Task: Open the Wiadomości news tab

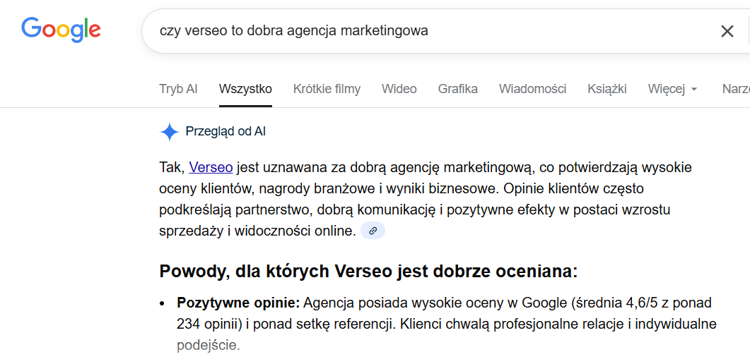Action: tap(532, 89)
